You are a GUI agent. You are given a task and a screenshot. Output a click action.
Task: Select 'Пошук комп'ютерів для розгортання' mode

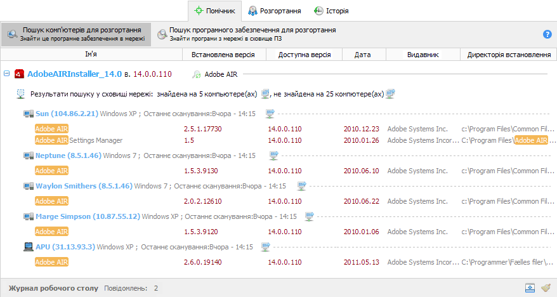75,34
